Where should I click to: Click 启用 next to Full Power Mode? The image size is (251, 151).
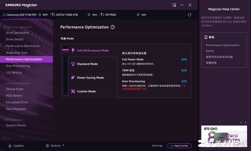[184, 60]
